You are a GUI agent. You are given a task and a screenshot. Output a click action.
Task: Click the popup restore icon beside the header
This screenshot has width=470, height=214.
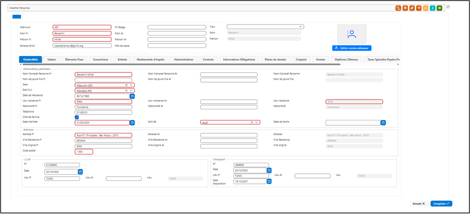point(448,6)
